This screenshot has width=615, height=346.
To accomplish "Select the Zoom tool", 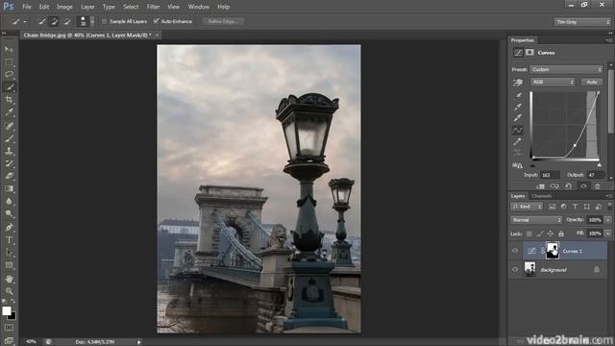I will 9,291.
